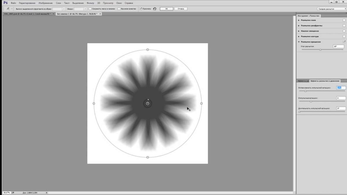This screenshot has height=195, width=347.
Task: Click the blur pin tool icon in options bar
Action: pyautogui.click(x=8, y=9)
